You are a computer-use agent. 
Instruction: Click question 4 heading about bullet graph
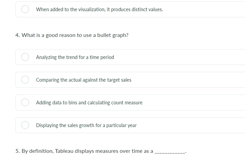(72, 35)
